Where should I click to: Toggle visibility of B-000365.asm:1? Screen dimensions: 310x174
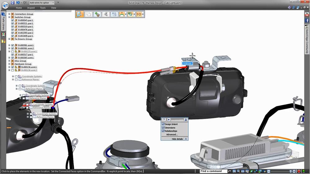point(13,57)
